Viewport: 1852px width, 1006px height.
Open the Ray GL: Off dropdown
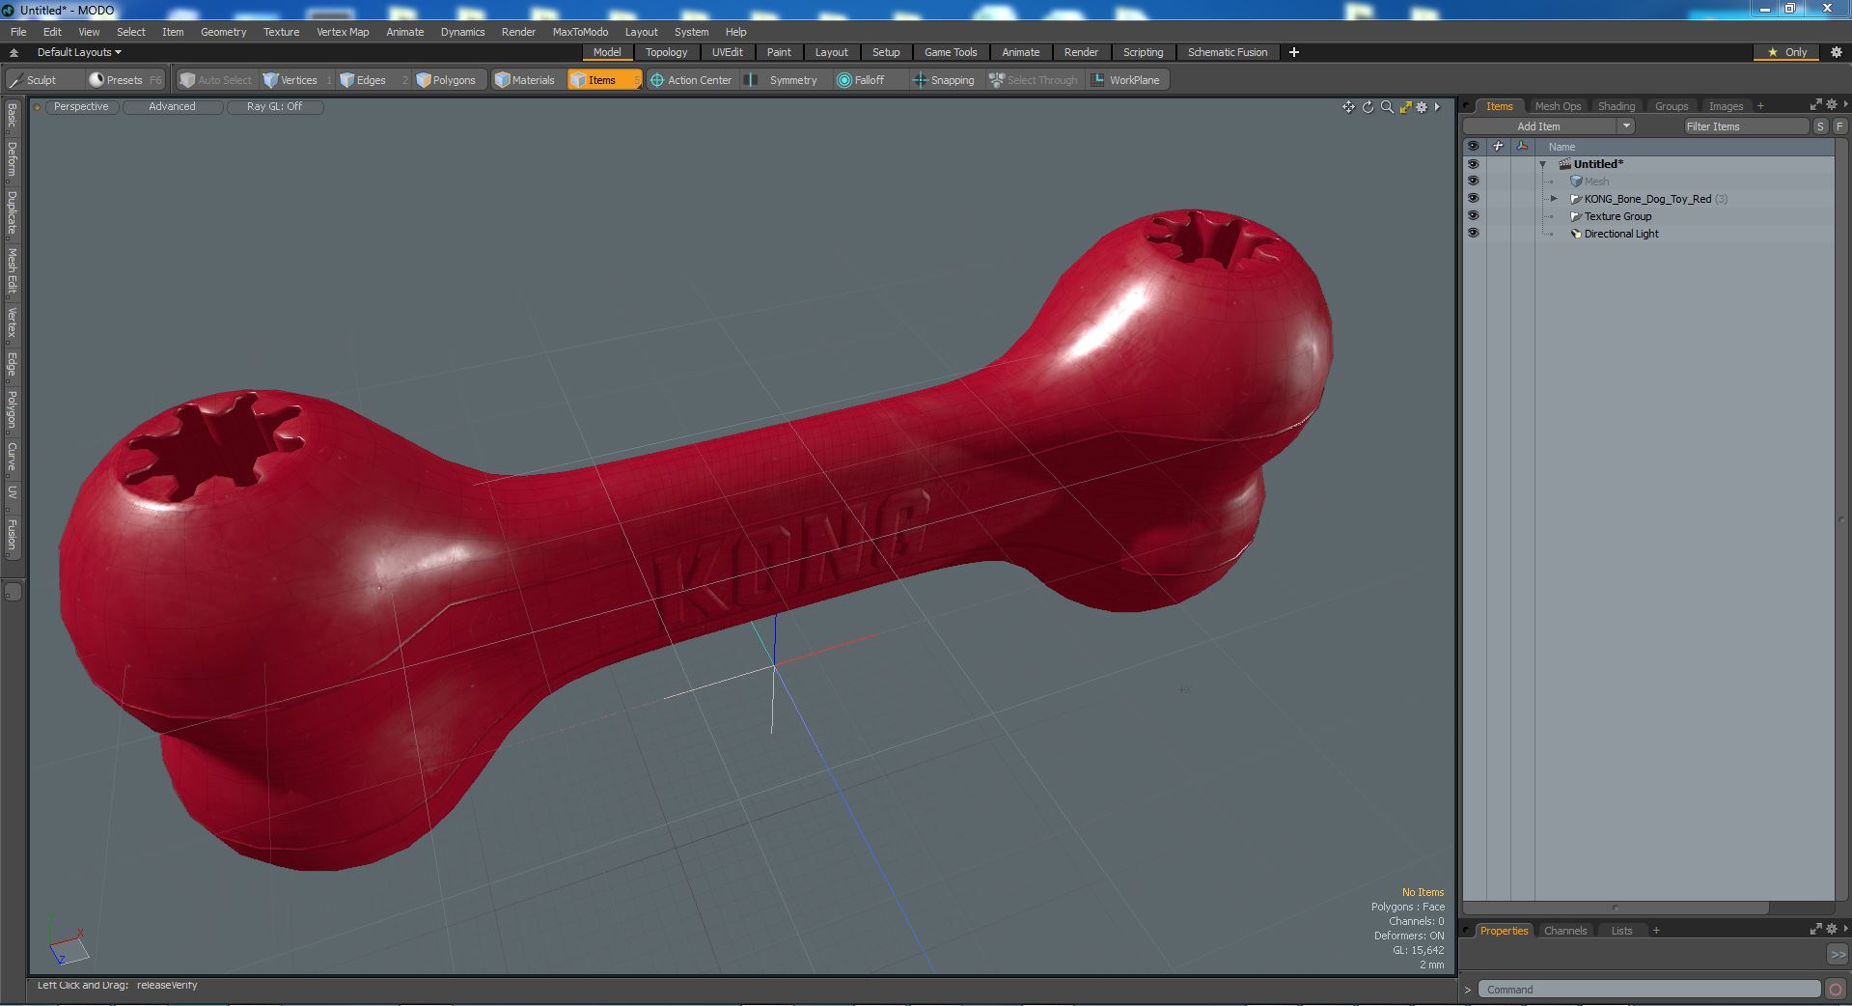click(274, 107)
